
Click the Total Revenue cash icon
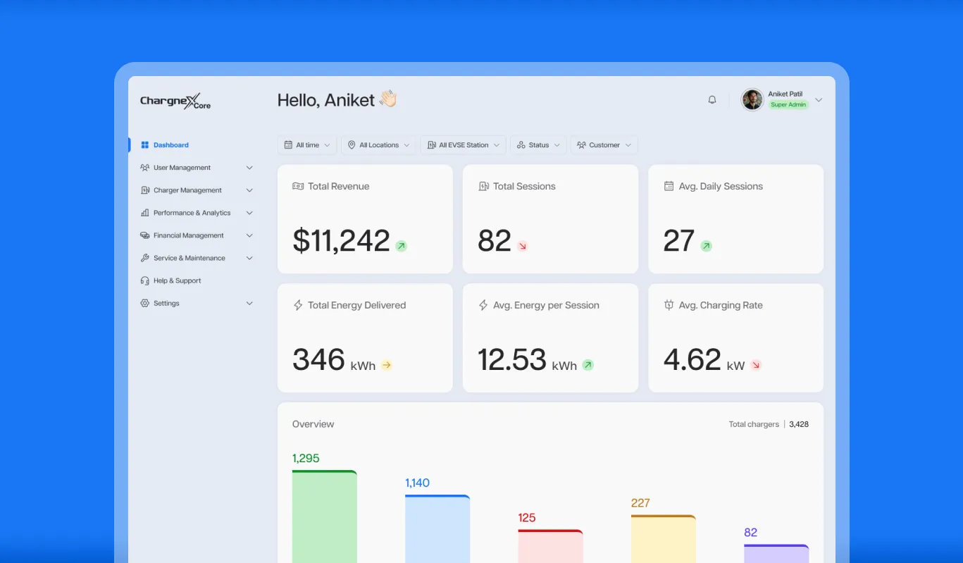coord(298,186)
